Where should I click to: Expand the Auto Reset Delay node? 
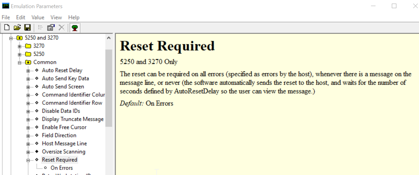pos(27,70)
